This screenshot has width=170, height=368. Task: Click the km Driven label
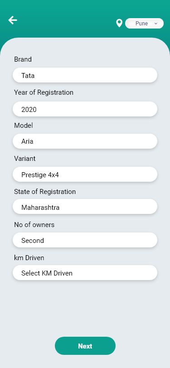click(x=29, y=258)
